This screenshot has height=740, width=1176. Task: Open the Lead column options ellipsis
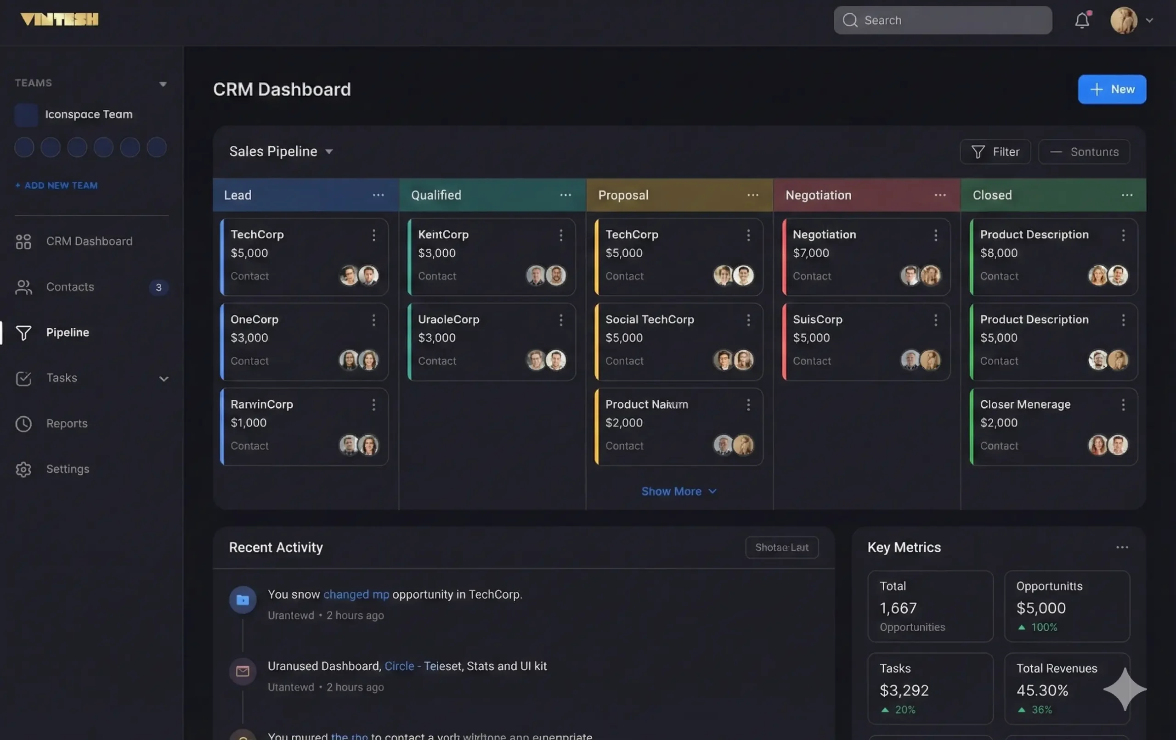click(379, 195)
